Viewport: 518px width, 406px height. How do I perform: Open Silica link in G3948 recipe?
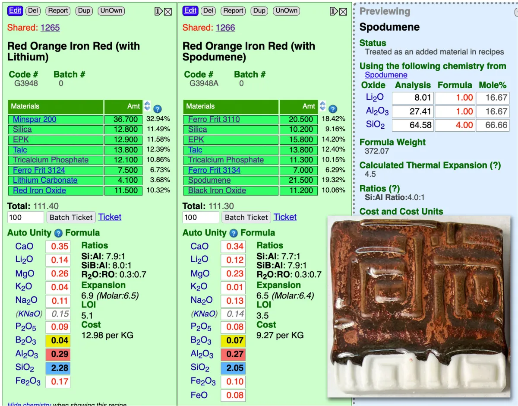(22, 130)
